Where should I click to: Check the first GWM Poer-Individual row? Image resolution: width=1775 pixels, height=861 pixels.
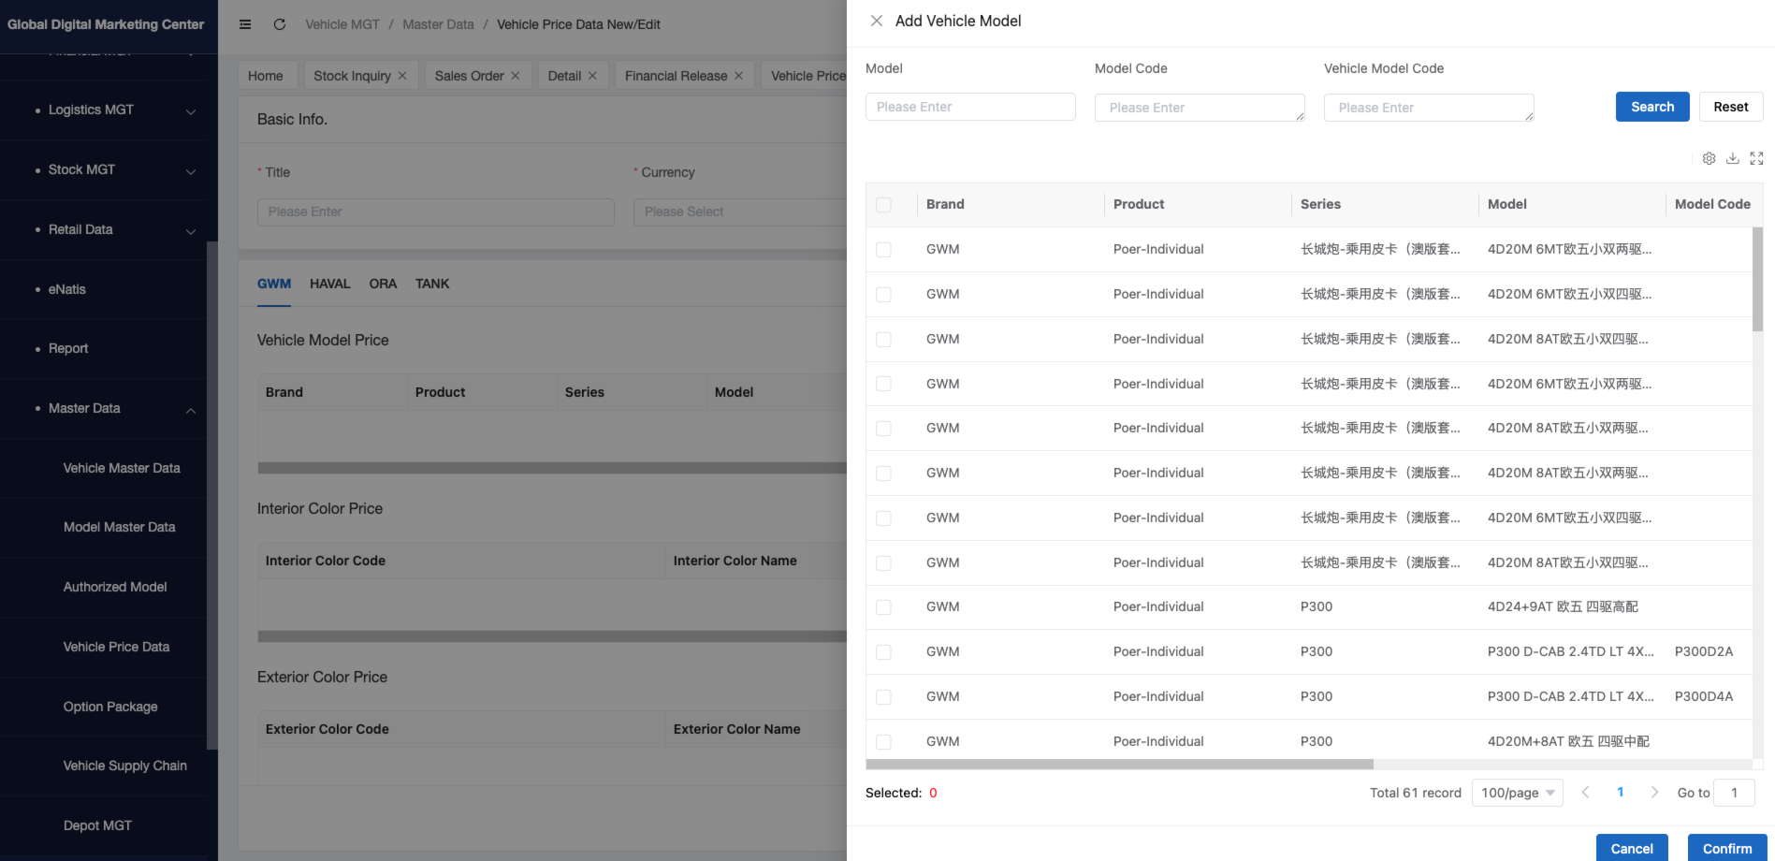883,250
